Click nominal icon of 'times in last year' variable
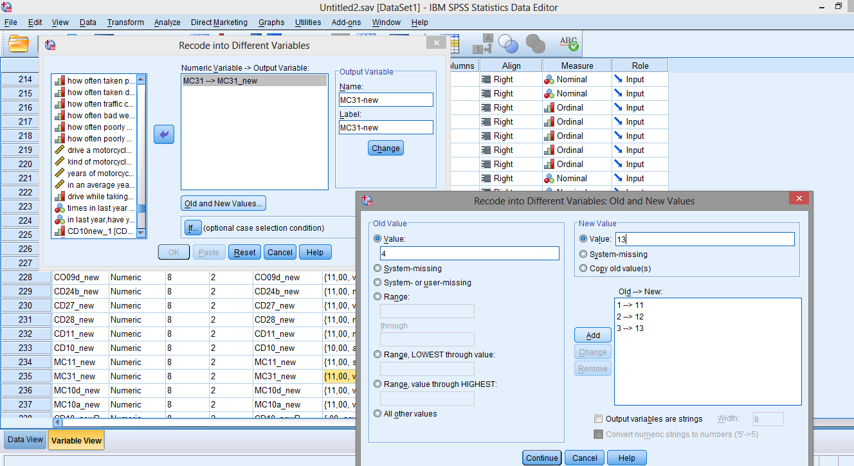 [x=60, y=208]
